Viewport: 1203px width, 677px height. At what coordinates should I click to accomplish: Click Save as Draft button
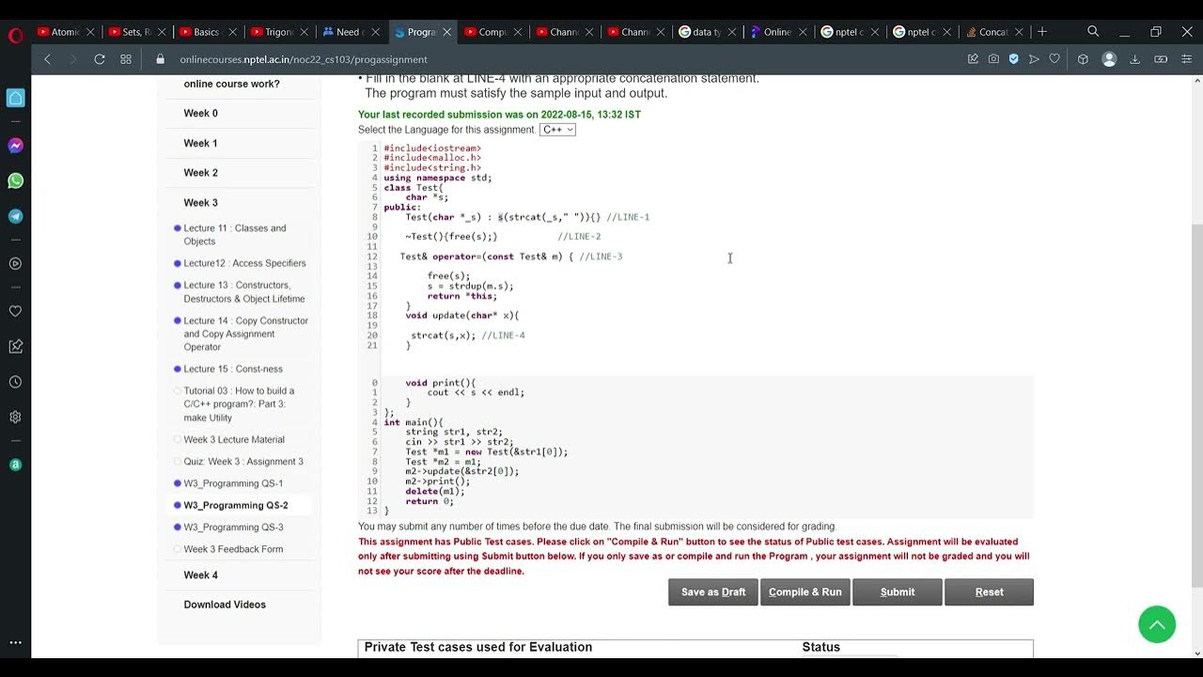(x=713, y=592)
